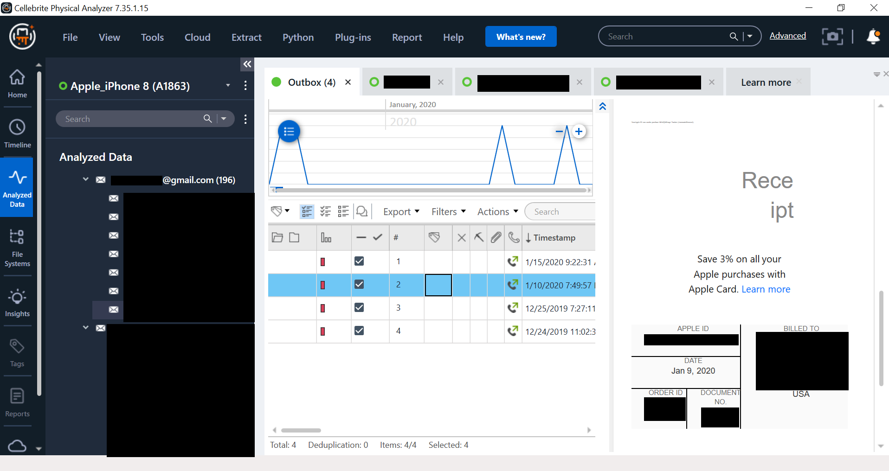This screenshot has width=889, height=471.
Task: Open the Extract menu
Action: (x=246, y=37)
